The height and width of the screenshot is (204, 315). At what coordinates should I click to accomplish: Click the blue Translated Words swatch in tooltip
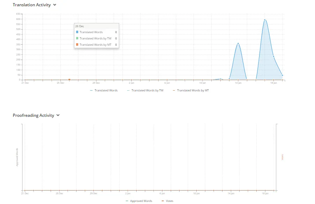pos(77,32)
